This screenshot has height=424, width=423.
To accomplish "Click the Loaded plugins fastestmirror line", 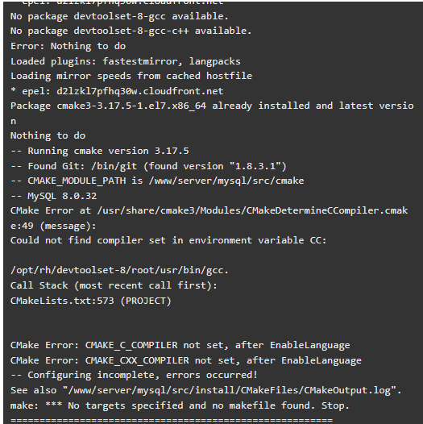I will 126,61.
